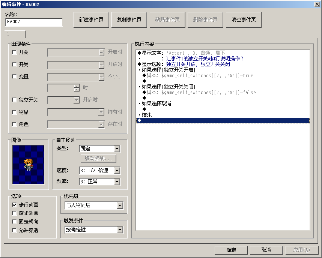
Task: Select the 如果选择[独立开关关闭] branch line
Action: coord(223,87)
